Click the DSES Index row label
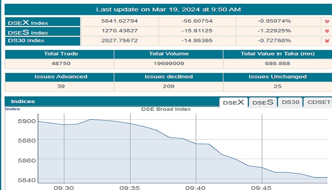This screenshot has height=190, width=332. (x=28, y=32)
